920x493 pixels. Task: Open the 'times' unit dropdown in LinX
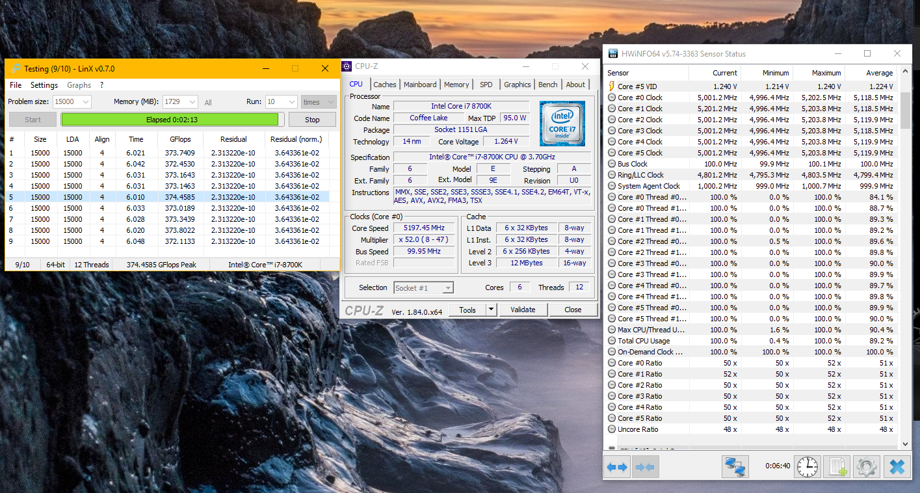click(319, 101)
